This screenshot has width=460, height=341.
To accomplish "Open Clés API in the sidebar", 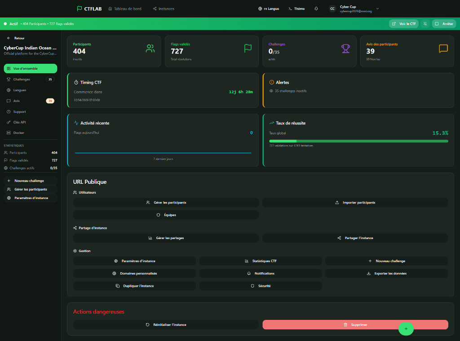I will [31, 122].
